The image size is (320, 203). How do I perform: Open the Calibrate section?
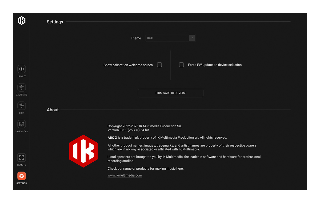pos(22,87)
